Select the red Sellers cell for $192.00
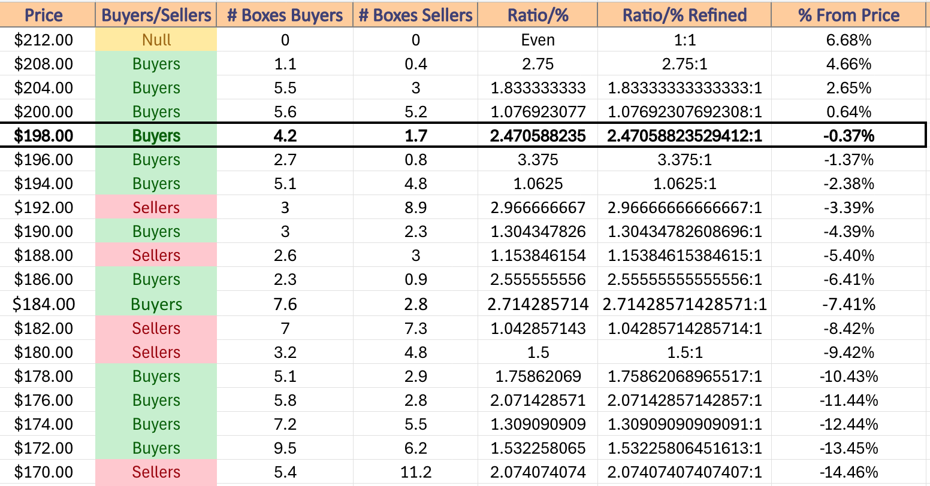This screenshot has height=486, width=930. click(156, 208)
